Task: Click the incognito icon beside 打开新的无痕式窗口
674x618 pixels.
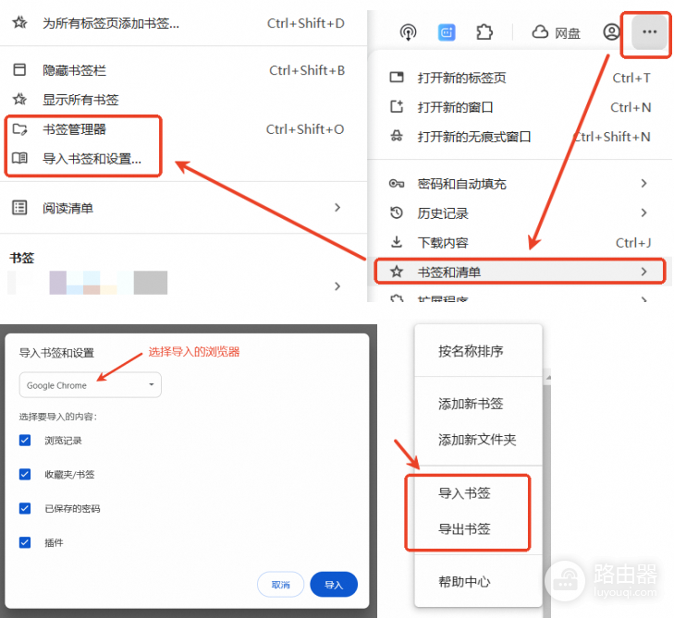Action: (397, 136)
